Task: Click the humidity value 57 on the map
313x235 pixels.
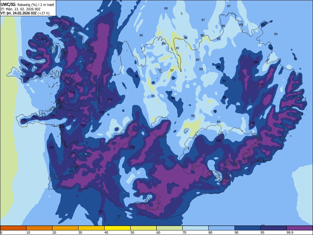Action: (x=172, y=70)
